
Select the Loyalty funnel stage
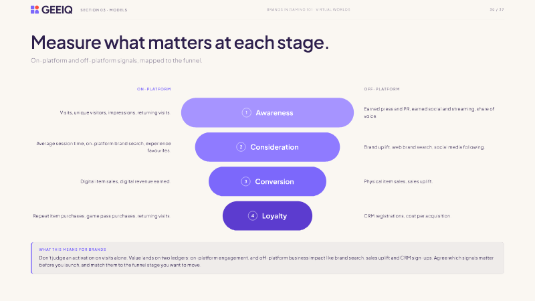[267, 216]
